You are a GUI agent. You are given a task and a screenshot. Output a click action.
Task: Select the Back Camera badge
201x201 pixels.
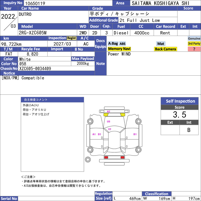point(165,49)
